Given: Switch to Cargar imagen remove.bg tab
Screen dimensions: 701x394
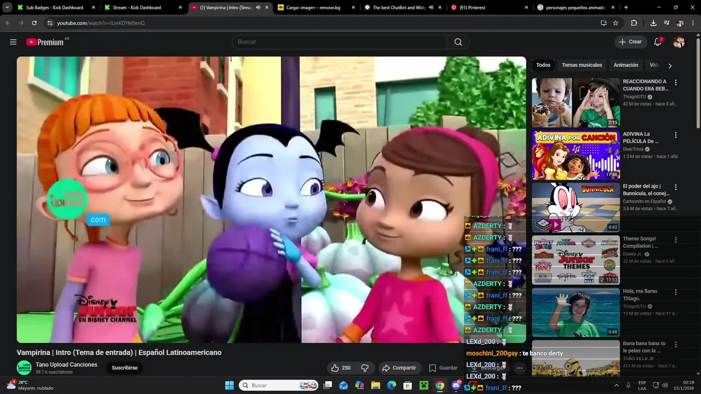Looking at the screenshot, I should point(315,8).
